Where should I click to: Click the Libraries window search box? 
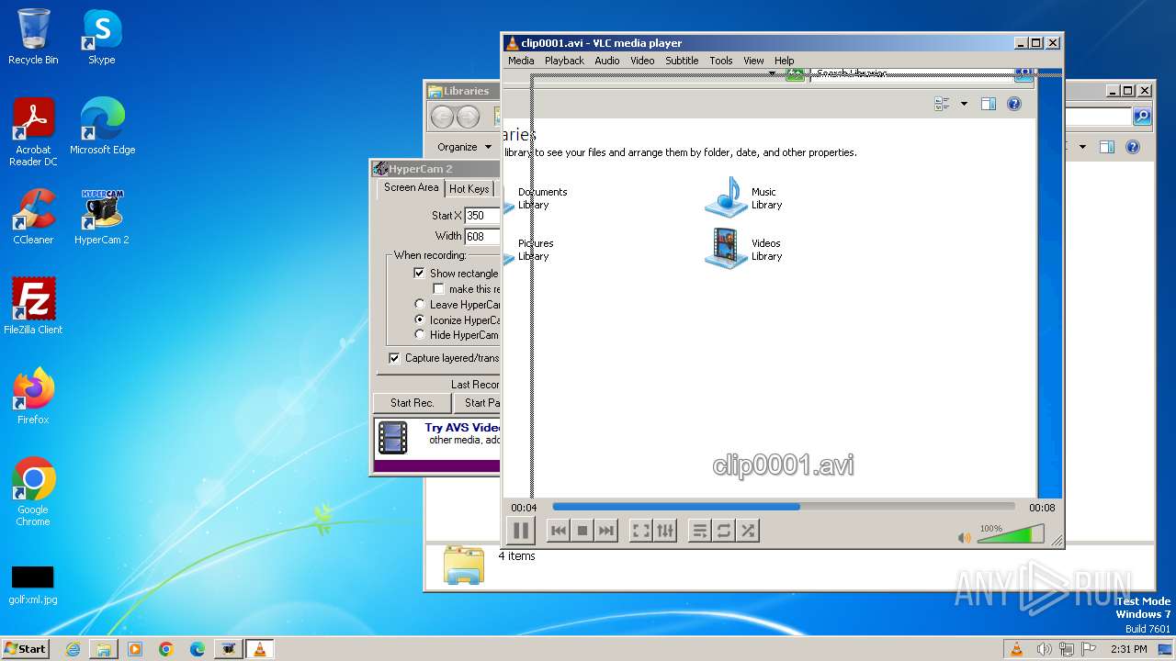1098,117
